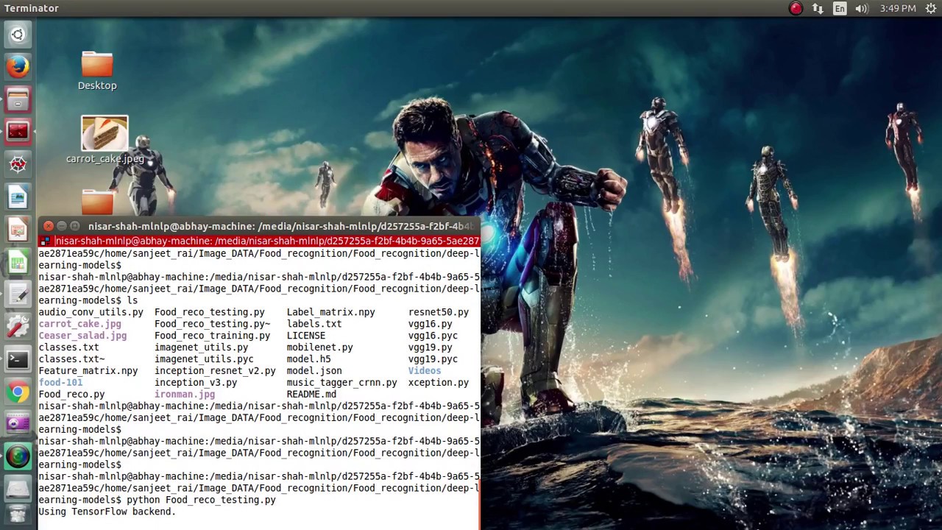Click the Terminator window title text
942x530 pixels.
[x=280, y=227]
